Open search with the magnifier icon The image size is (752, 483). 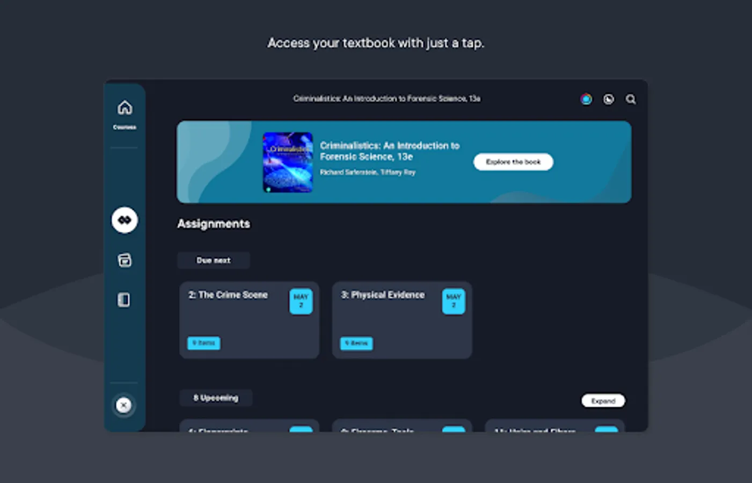click(631, 99)
